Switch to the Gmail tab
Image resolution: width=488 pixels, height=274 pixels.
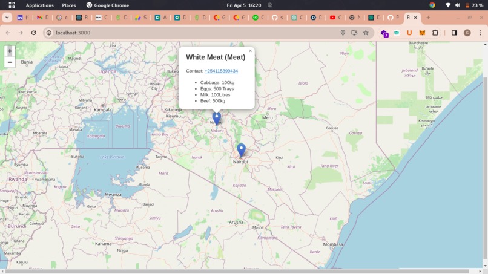tap(42, 18)
